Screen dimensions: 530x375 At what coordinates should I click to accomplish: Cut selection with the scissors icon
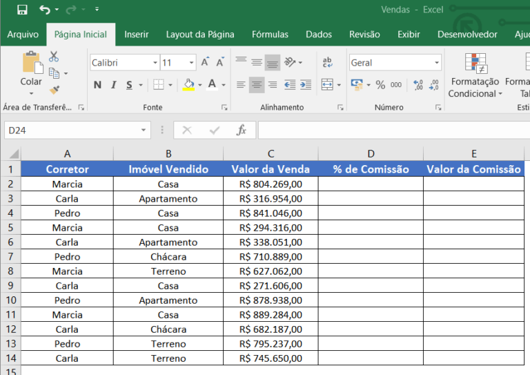(x=53, y=57)
